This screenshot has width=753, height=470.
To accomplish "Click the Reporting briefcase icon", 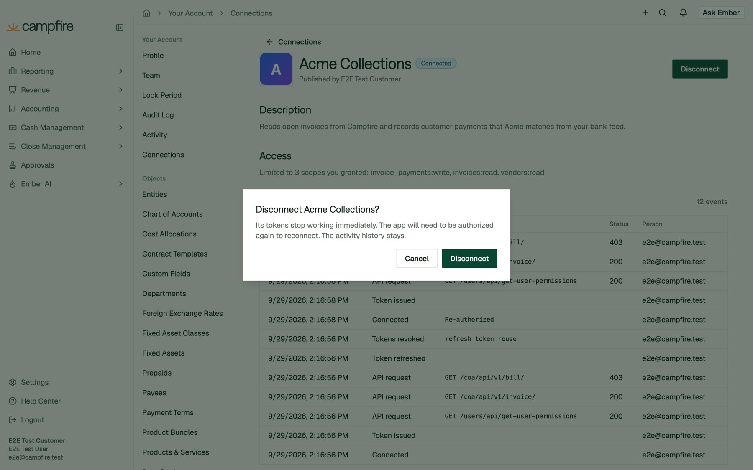I will [x=13, y=71].
